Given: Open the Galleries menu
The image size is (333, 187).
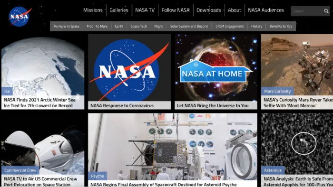Looking at the screenshot, I should (x=119, y=10).
